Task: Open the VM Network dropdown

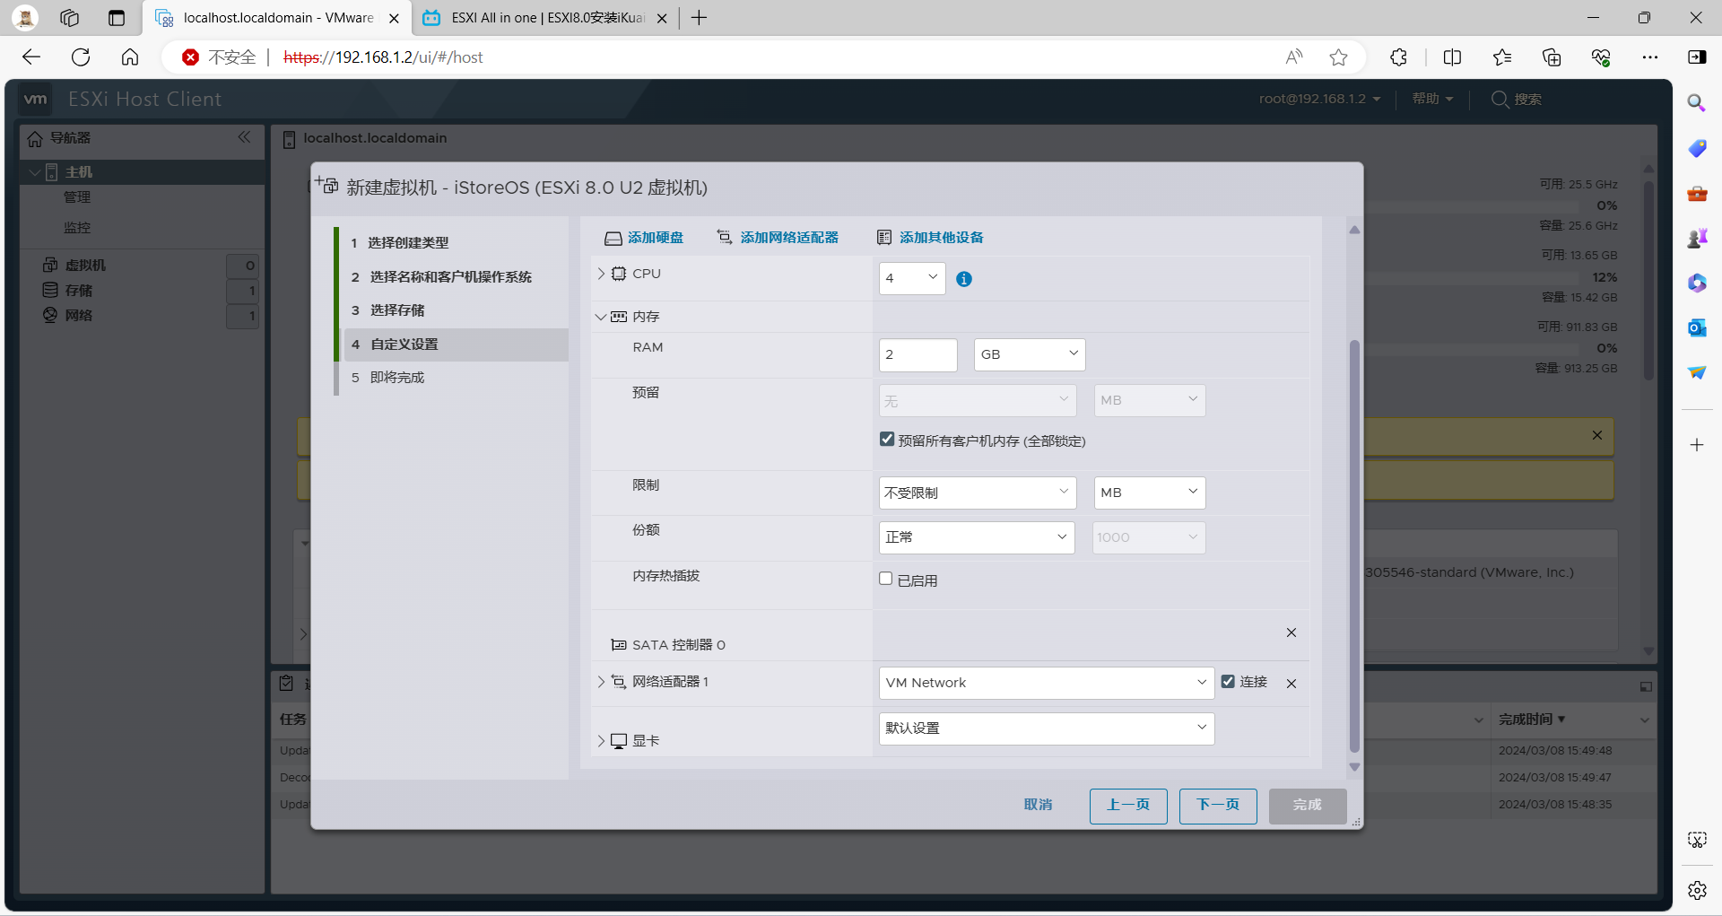Action: [x=1046, y=683]
